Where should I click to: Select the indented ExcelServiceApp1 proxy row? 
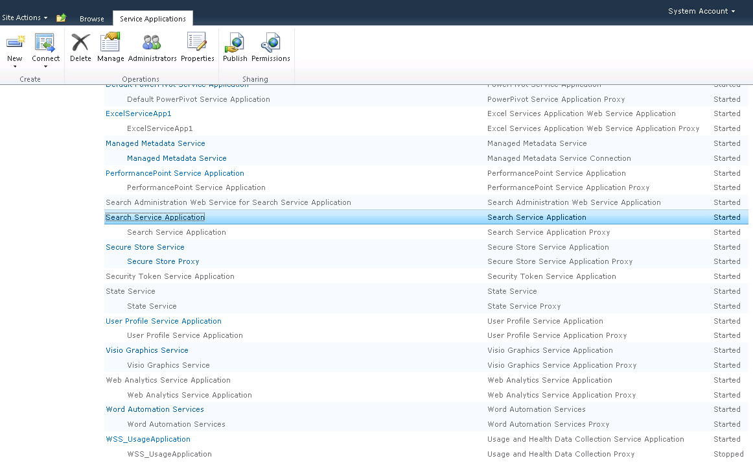coord(426,129)
